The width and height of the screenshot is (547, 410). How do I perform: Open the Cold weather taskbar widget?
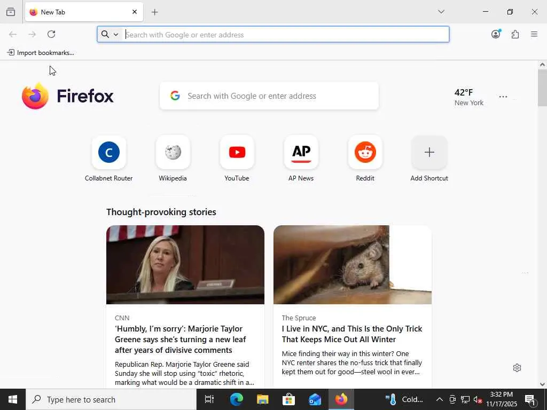(x=405, y=399)
